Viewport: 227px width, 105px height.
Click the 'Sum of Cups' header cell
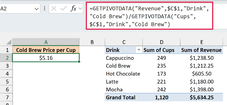(161, 50)
